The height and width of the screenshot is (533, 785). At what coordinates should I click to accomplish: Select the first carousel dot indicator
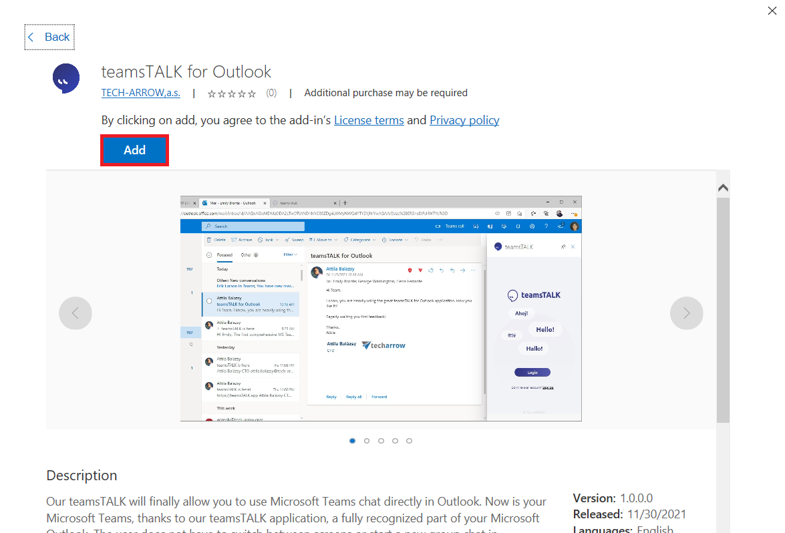pos(352,441)
